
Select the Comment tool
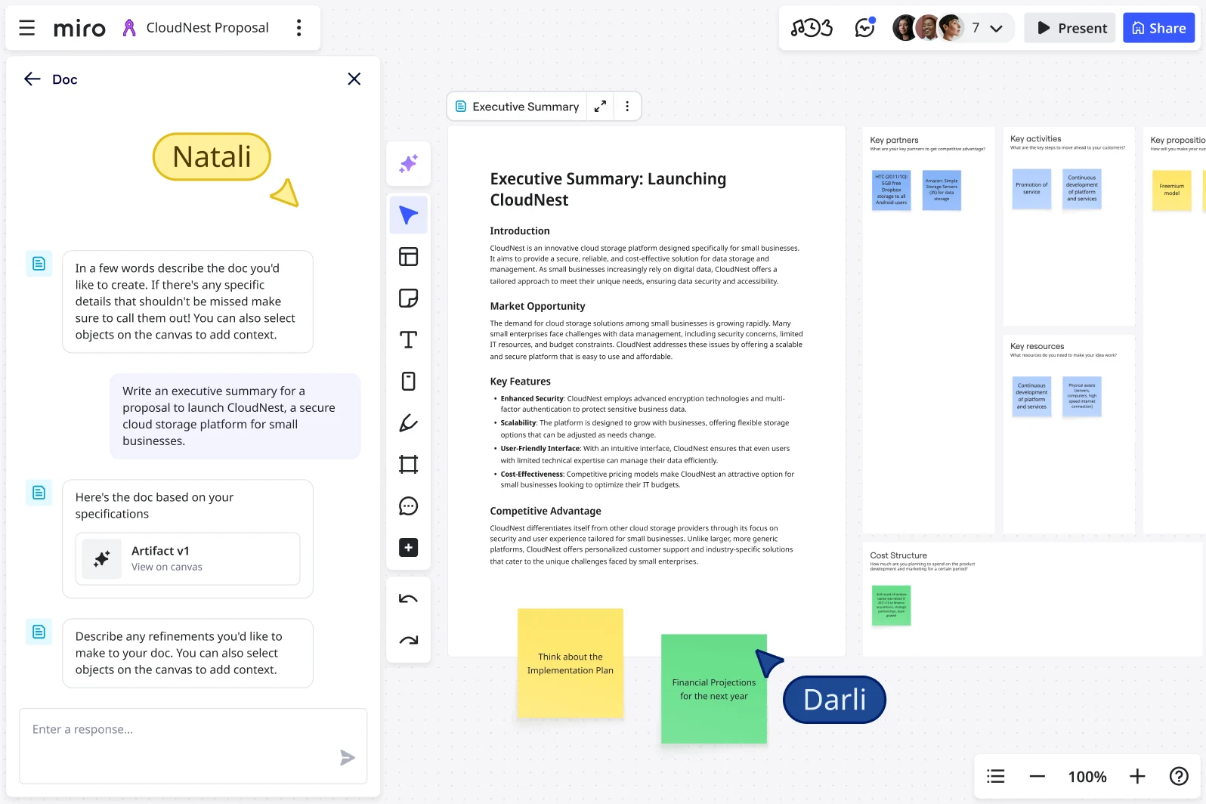(x=409, y=506)
